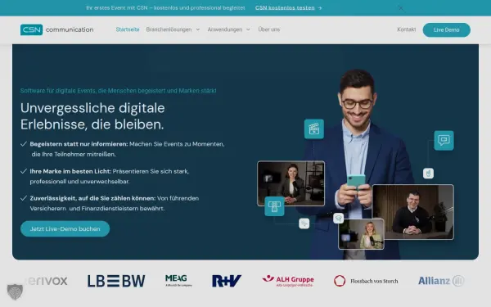The image size is (491, 307).
Task: Click the Verivox logo
Action: point(47,281)
